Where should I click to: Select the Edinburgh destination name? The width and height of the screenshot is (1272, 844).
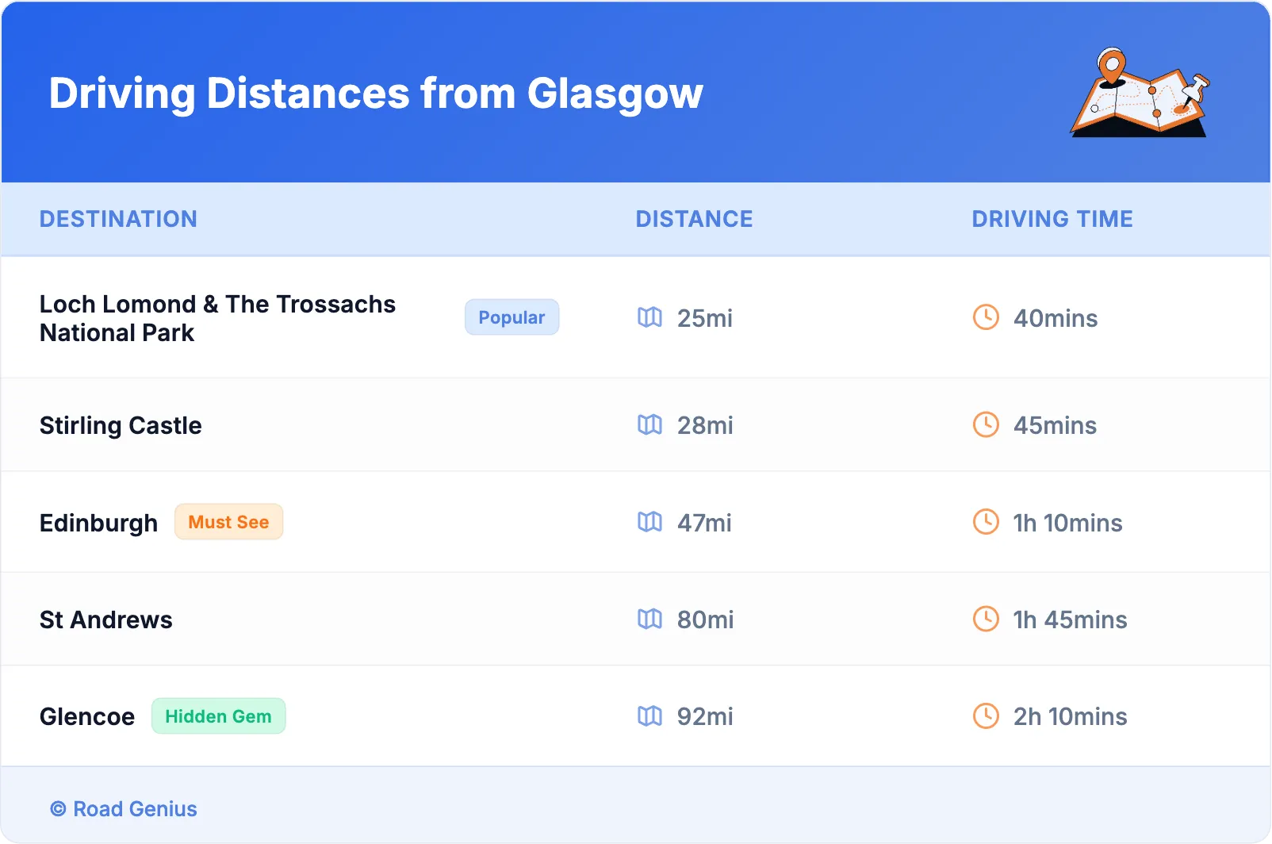[x=98, y=524]
